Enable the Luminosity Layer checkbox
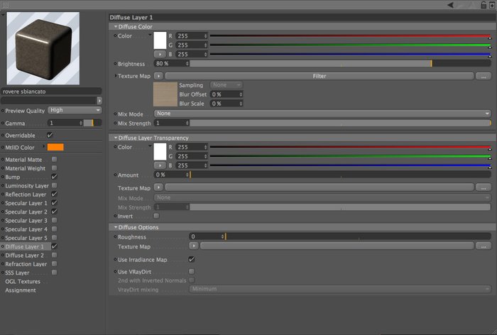Viewport: 497px width, 335px height. [x=54, y=185]
